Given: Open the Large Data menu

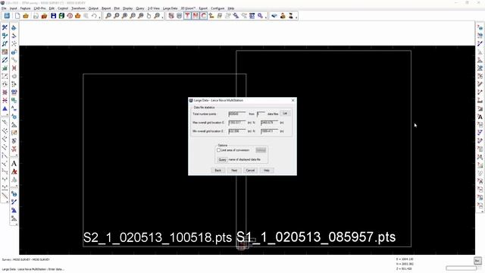Looking at the screenshot, I should pos(170,8).
